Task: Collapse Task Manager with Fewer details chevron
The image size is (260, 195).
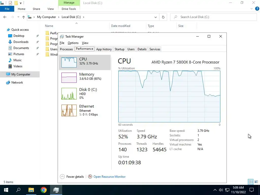Action: 62,177
